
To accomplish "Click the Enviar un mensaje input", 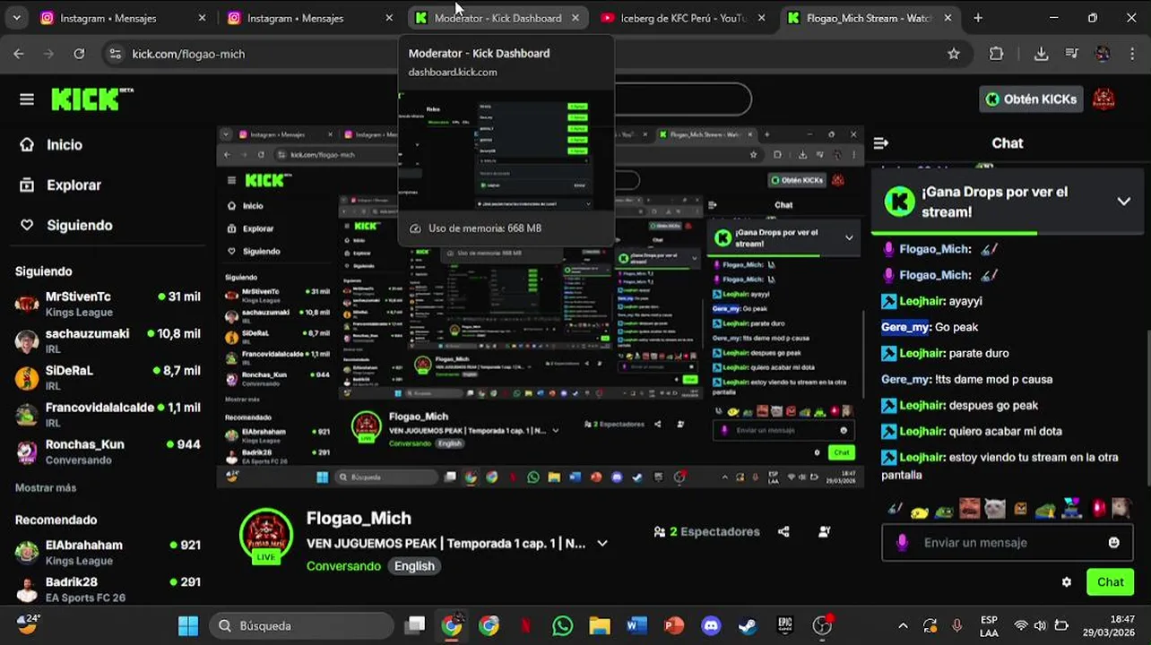I will 1008,542.
